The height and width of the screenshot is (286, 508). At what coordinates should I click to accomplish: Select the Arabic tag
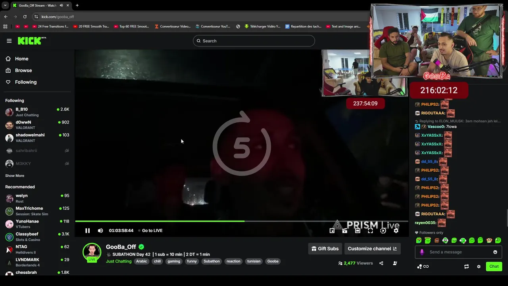pos(142,261)
